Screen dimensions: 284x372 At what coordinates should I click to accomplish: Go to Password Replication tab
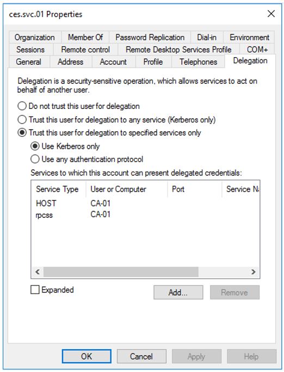pyautogui.click(x=150, y=37)
